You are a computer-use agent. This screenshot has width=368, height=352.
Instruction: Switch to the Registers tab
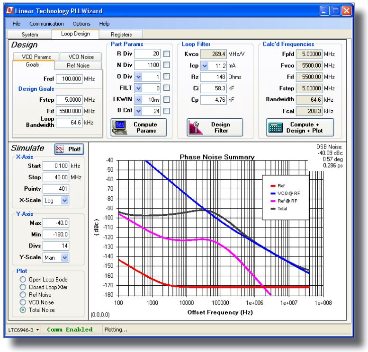(122, 35)
